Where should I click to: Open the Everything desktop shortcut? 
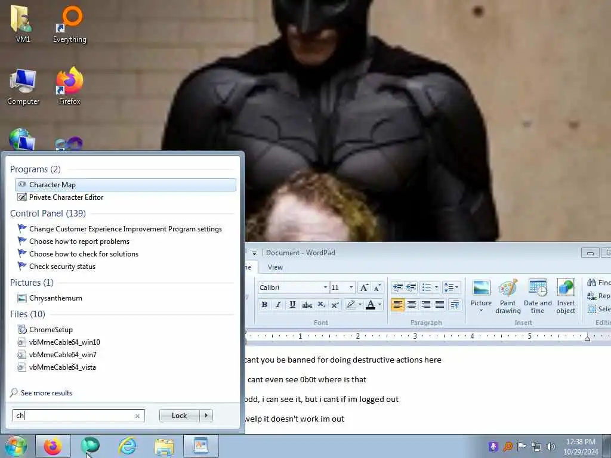(x=70, y=23)
